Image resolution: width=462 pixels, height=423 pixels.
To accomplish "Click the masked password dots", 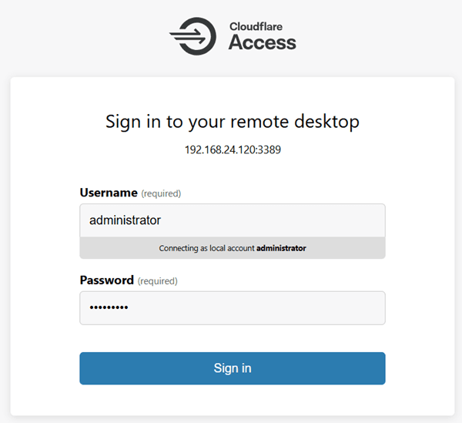I will click(x=109, y=307).
